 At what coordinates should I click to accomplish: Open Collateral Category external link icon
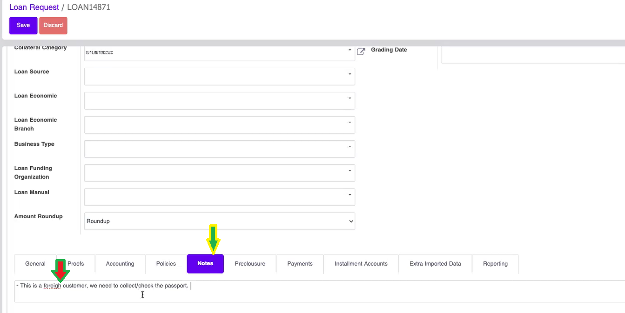361,52
